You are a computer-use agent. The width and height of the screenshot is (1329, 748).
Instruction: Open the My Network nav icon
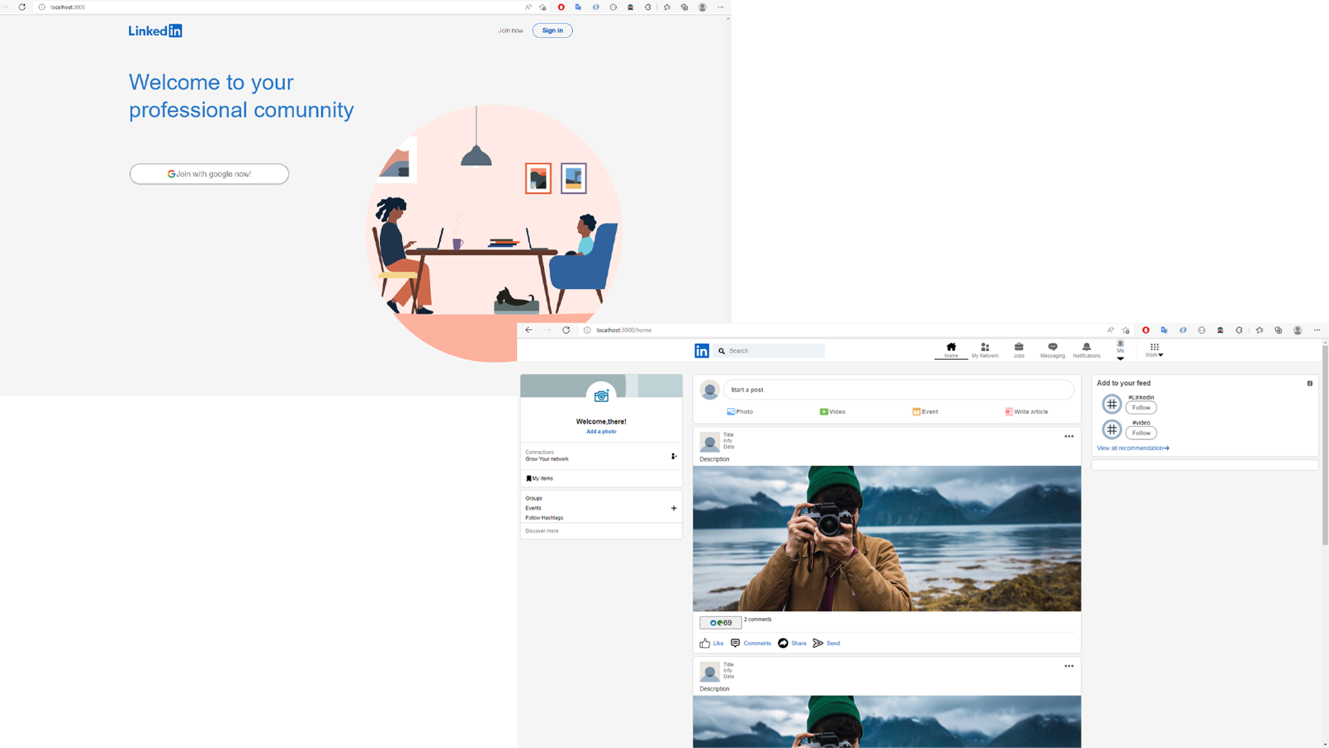tap(984, 347)
